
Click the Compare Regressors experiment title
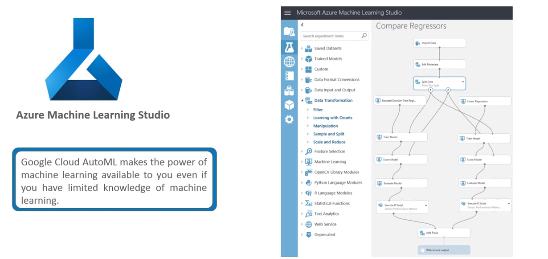(x=411, y=26)
